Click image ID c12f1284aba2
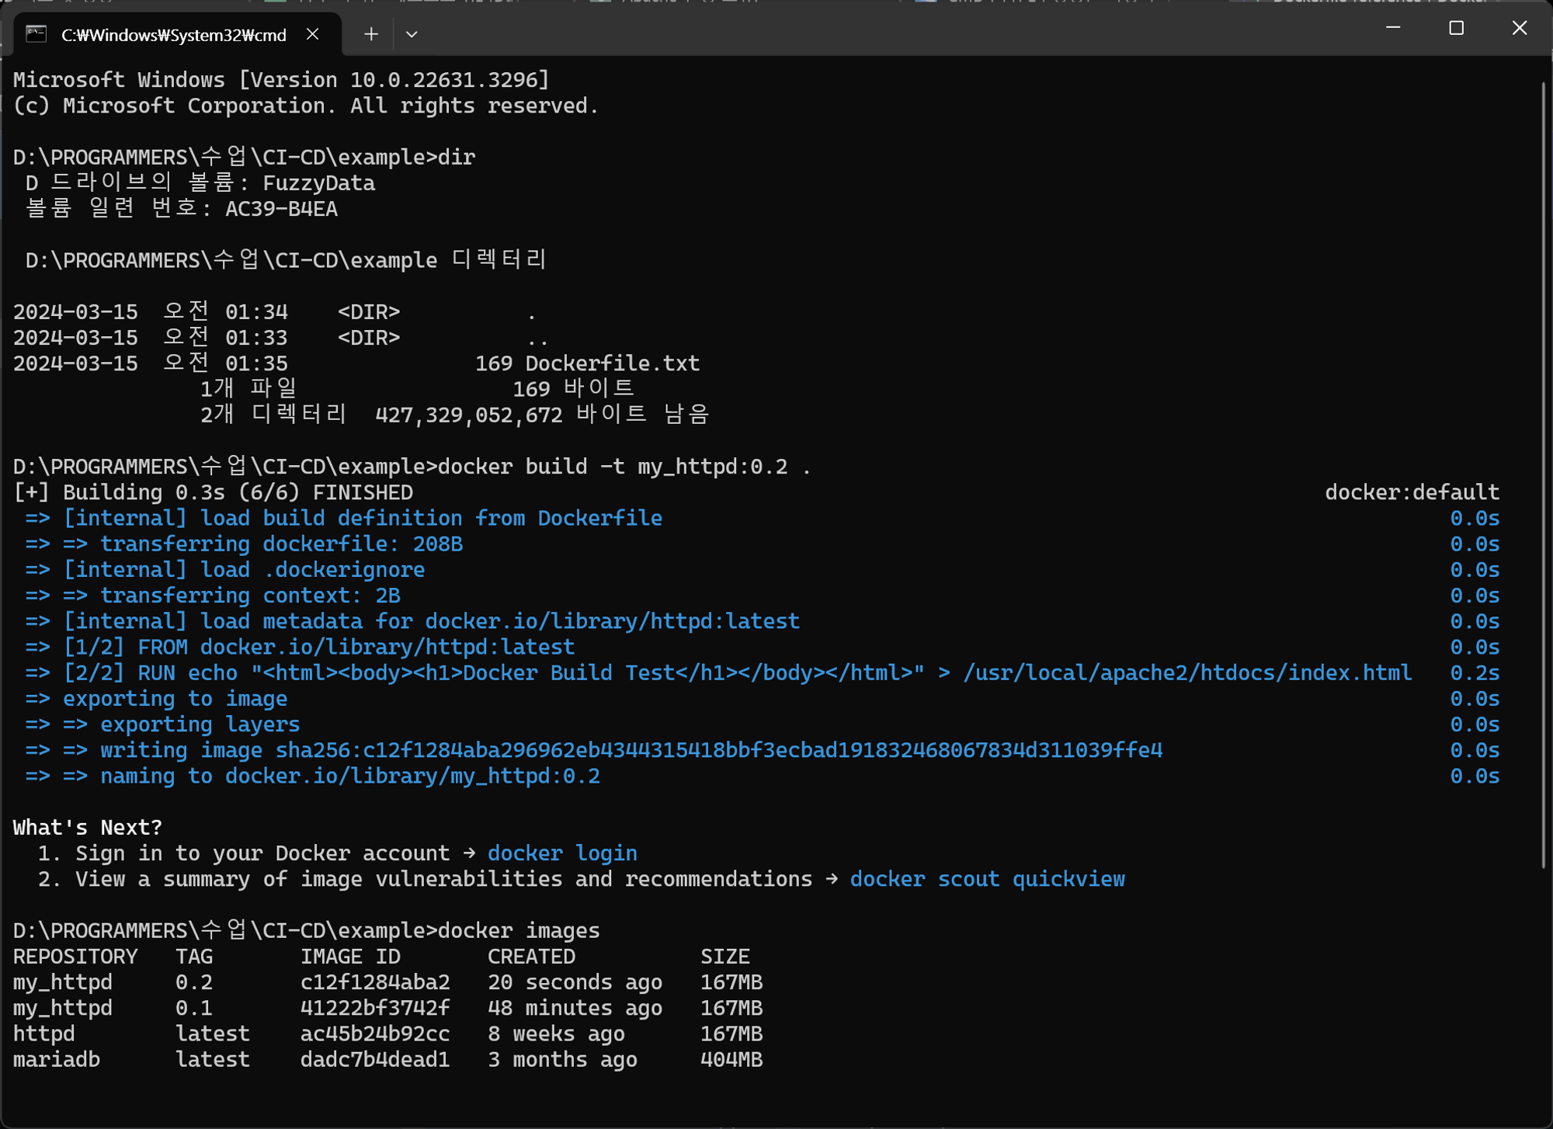1553x1129 pixels. [375, 982]
